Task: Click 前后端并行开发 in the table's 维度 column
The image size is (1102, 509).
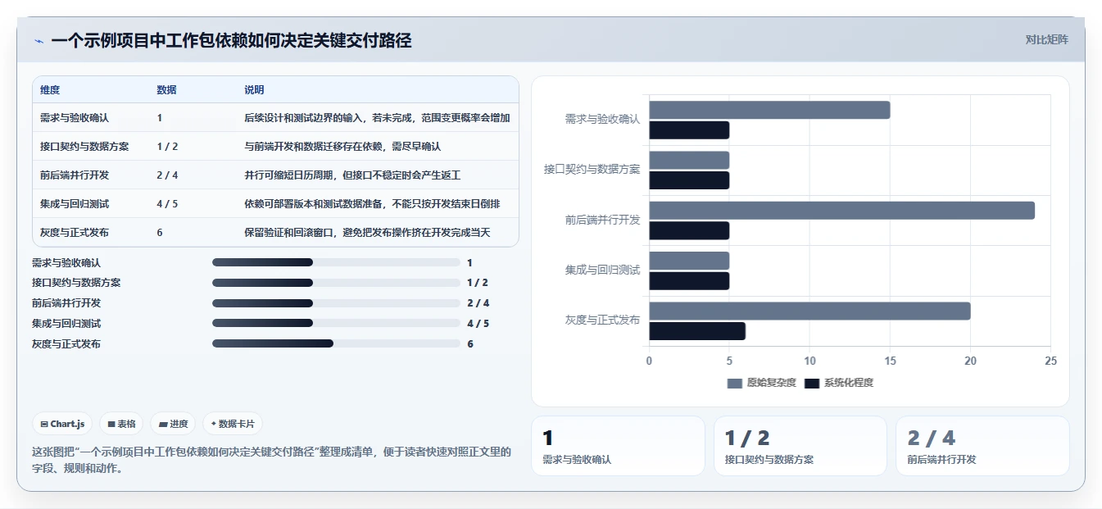Action: [75, 175]
